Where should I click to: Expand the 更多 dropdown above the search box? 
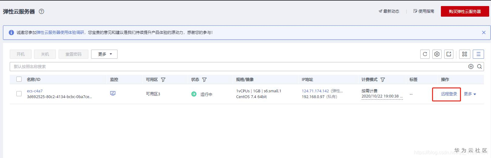pos(104,54)
